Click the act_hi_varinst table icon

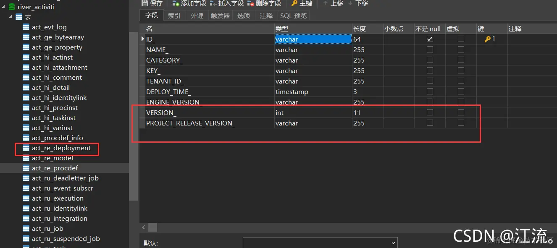pyautogui.click(x=26, y=128)
